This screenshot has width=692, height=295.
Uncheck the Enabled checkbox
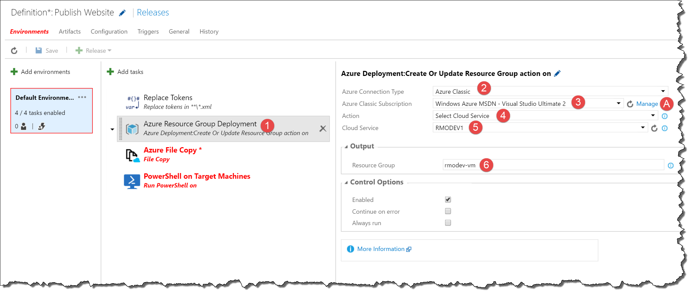coord(448,200)
